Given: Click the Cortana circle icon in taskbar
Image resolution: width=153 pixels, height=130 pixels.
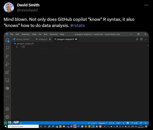Looking at the screenshot, I should click(x=41, y=126).
